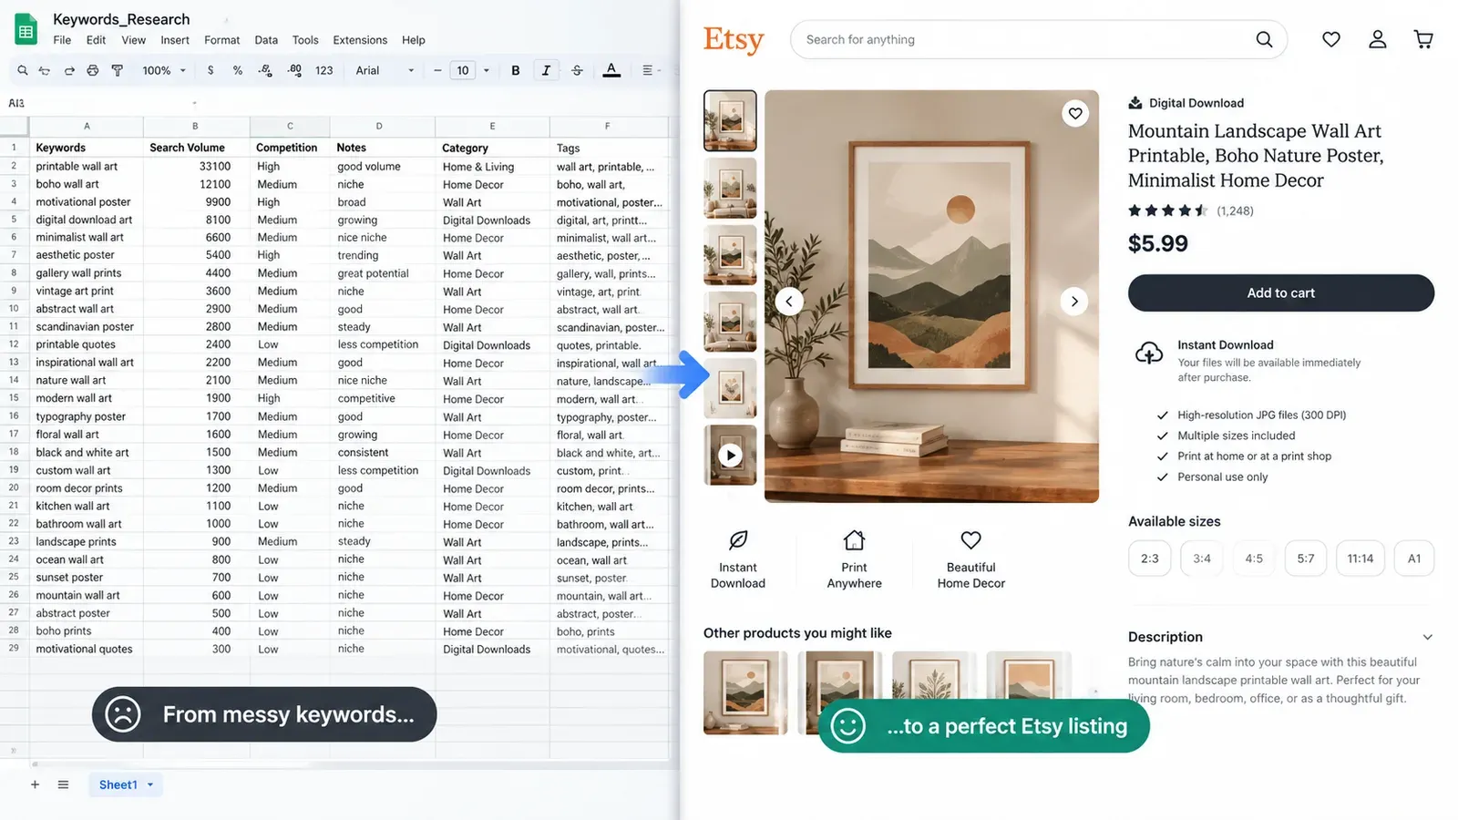The height and width of the screenshot is (820, 1458).
Task: Redo the action in Sheets toolbar
Action: tap(69, 70)
